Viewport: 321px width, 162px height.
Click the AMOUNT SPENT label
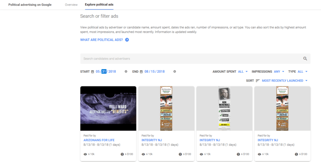pos(224,72)
